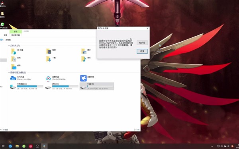Open the 文档 folder icon
239x149 pixels.
tap(13, 59)
